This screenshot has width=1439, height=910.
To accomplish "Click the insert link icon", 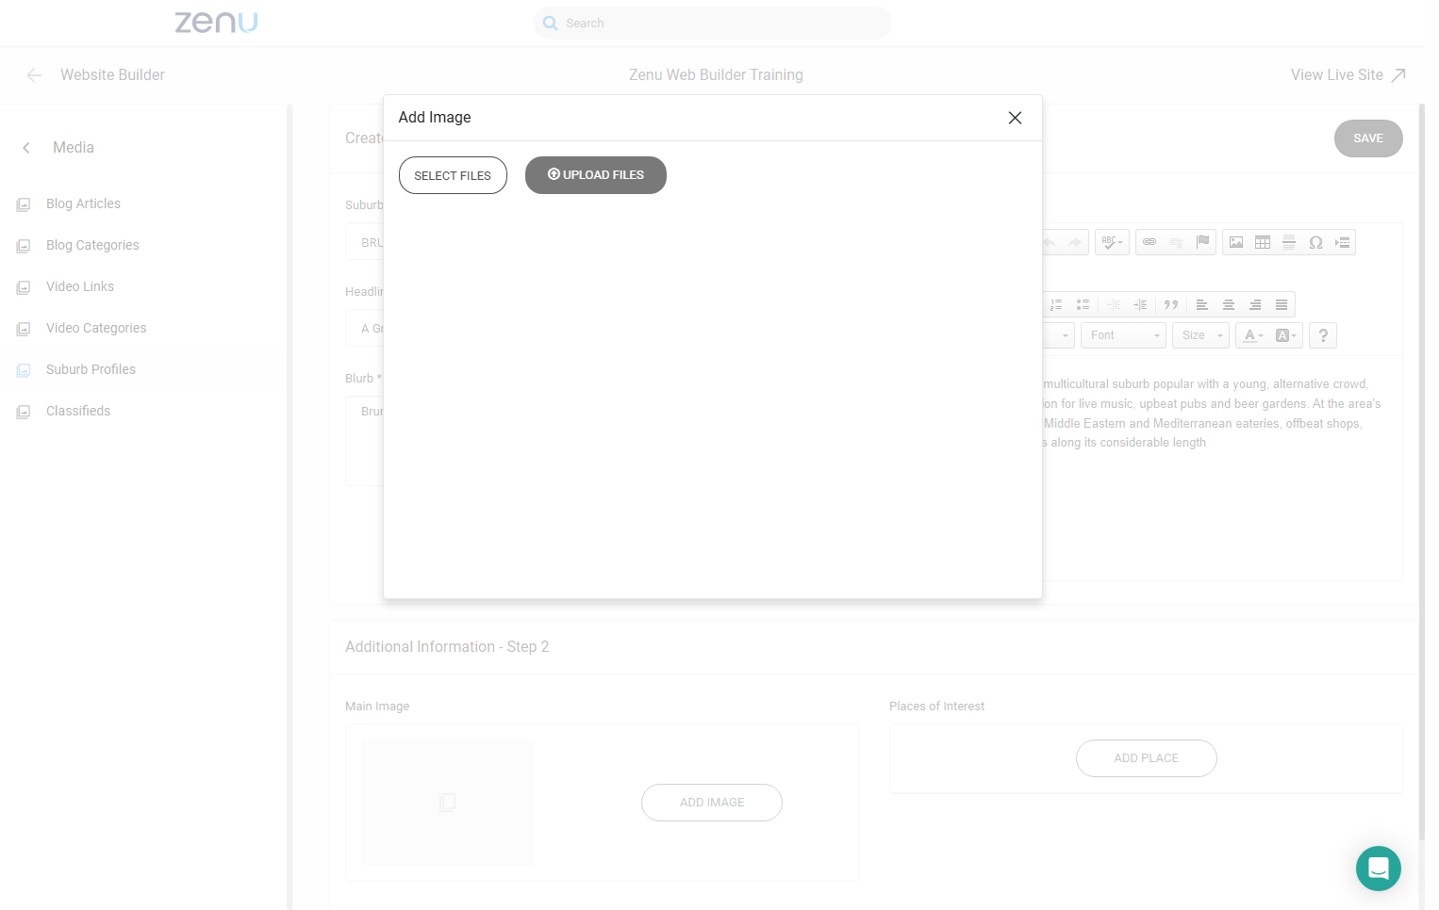I will coord(1150,242).
